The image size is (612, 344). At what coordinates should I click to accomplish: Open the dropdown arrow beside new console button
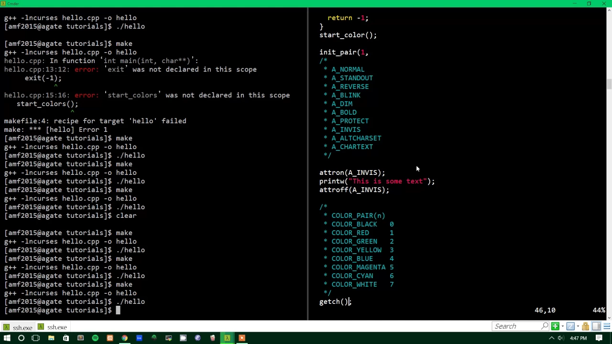coord(563,326)
